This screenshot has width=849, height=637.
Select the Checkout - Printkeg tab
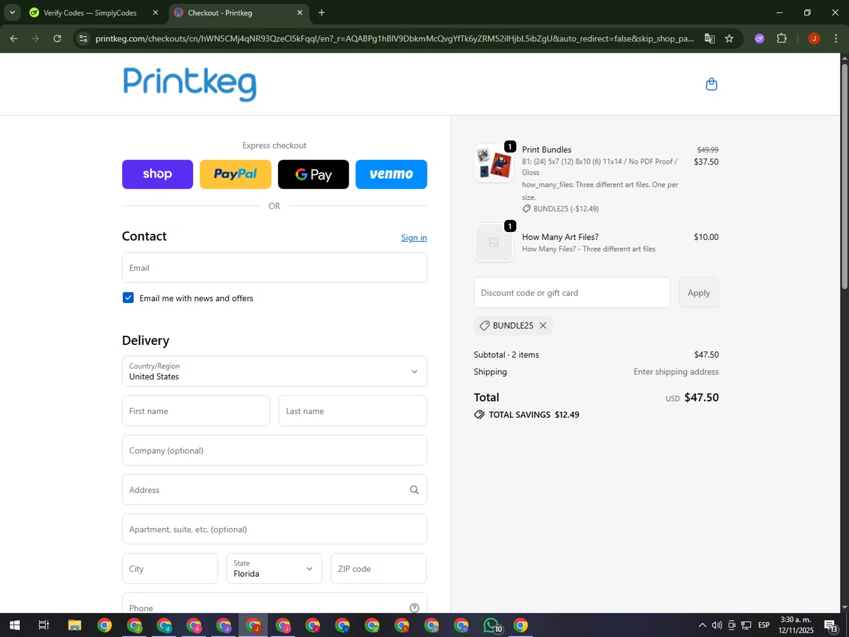220,12
